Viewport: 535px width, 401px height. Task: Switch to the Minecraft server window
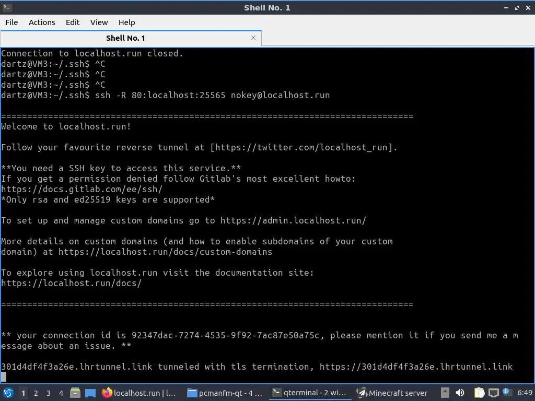392,393
